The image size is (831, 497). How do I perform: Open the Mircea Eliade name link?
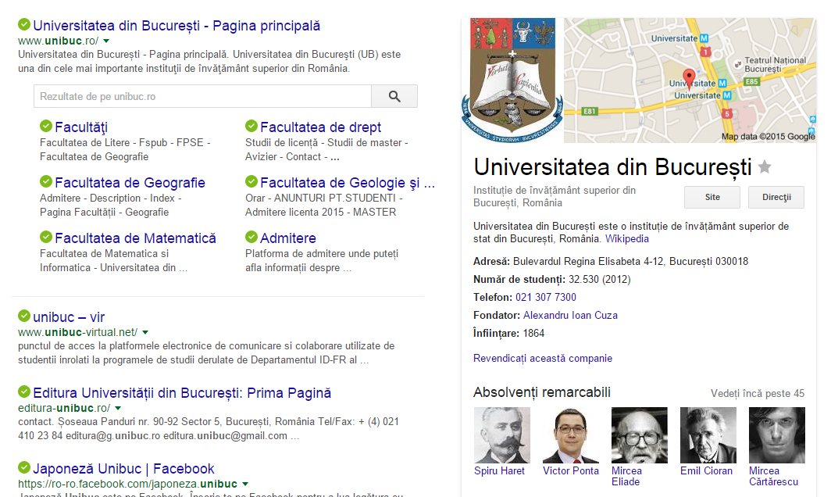coord(626,476)
